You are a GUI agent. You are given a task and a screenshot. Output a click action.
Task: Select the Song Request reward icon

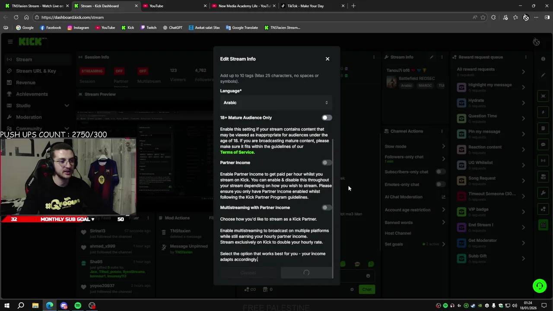[461, 181]
